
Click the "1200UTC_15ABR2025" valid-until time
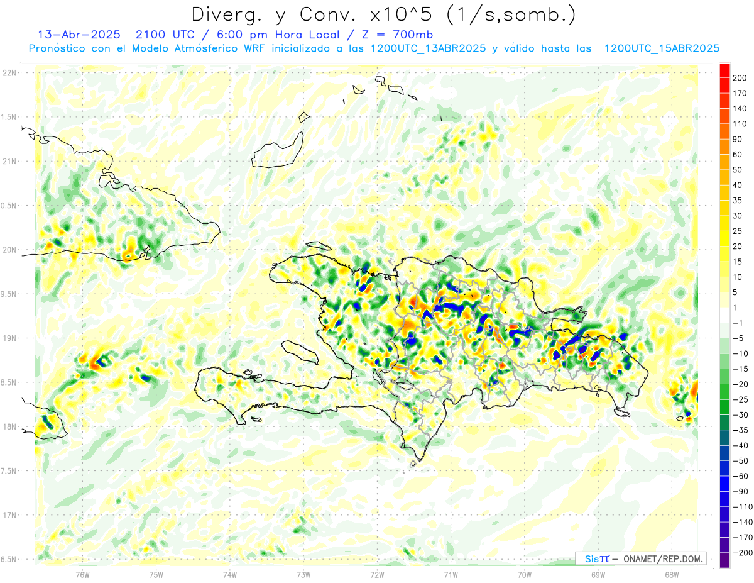pyautogui.click(x=662, y=48)
